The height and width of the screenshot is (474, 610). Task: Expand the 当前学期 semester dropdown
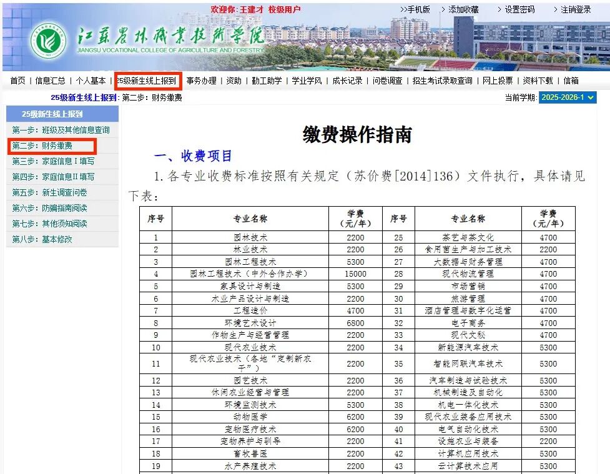coord(568,97)
